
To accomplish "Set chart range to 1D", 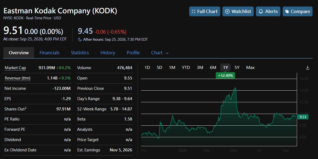I will pos(147,68).
